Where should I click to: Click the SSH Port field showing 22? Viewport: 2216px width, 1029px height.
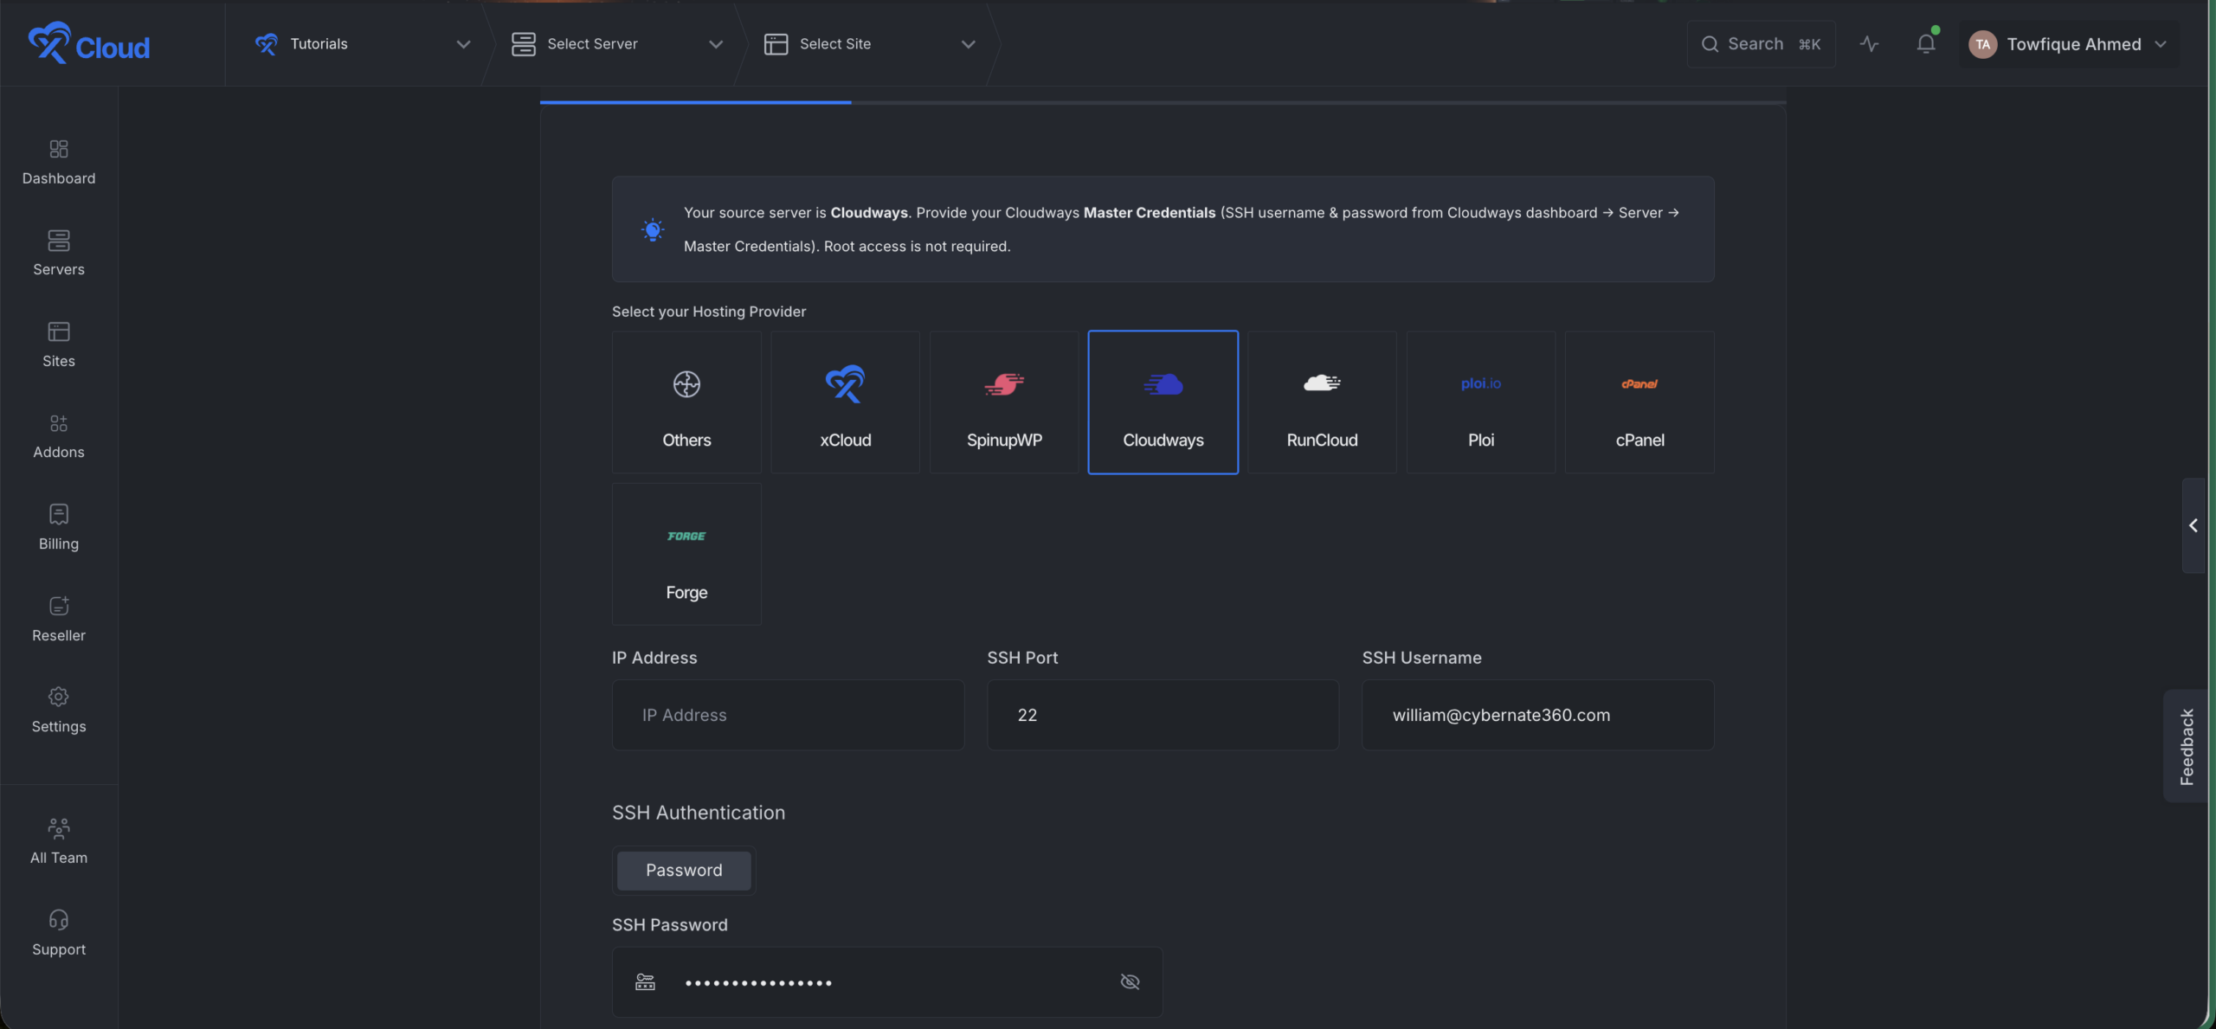click(1163, 715)
